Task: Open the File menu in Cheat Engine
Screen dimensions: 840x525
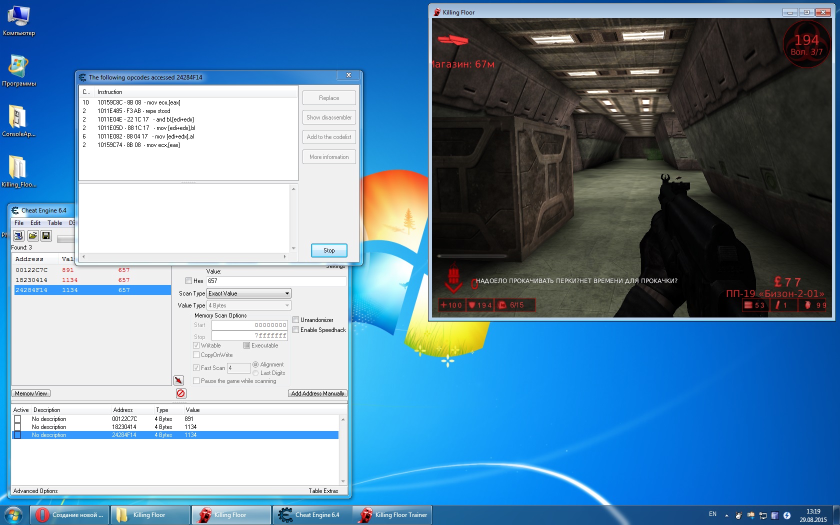Action: pos(19,223)
